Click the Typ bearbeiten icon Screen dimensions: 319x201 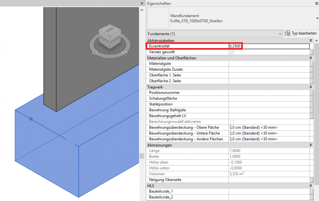tap(288, 33)
